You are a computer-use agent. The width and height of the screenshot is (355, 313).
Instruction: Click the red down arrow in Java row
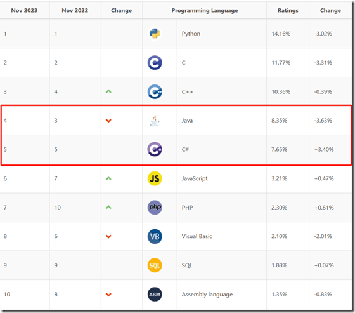[108, 121]
